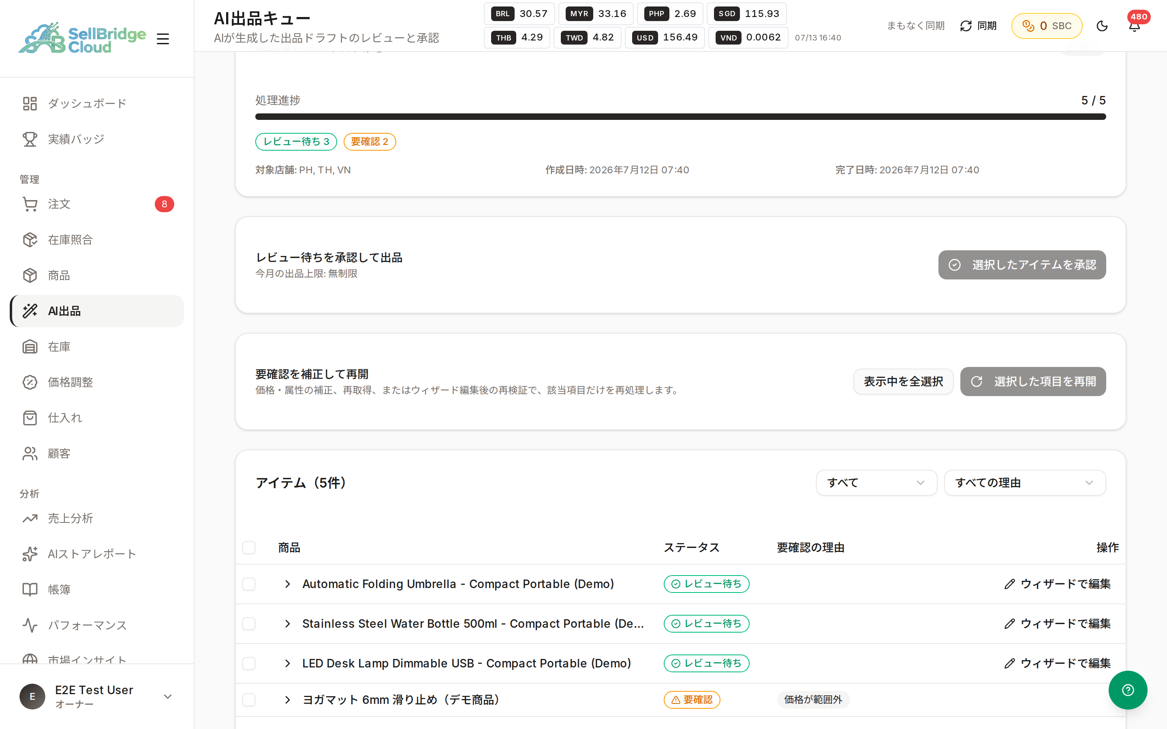Check the ヨガマット row checkbox
Viewport: 1167px width, 729px height.
click(249, 699)
